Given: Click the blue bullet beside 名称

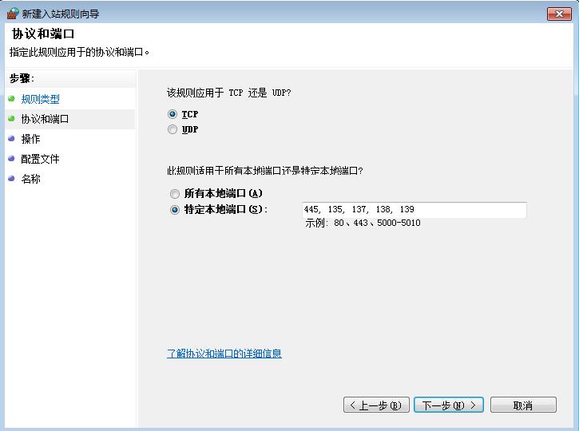Looking at the screenshot, I should [x=11, y=179].
